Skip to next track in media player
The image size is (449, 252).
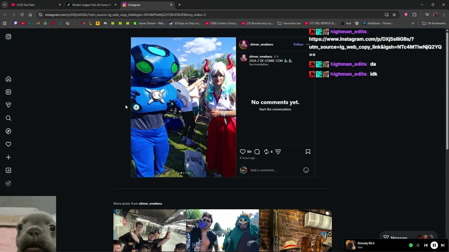point(443,245)
